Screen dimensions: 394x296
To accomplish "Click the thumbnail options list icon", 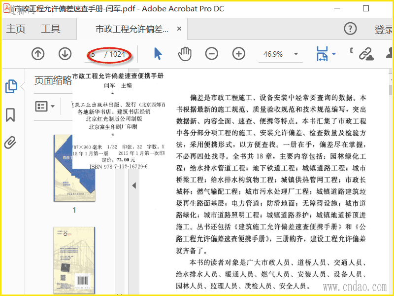I will pyautogui.click(x=41, y=106).
